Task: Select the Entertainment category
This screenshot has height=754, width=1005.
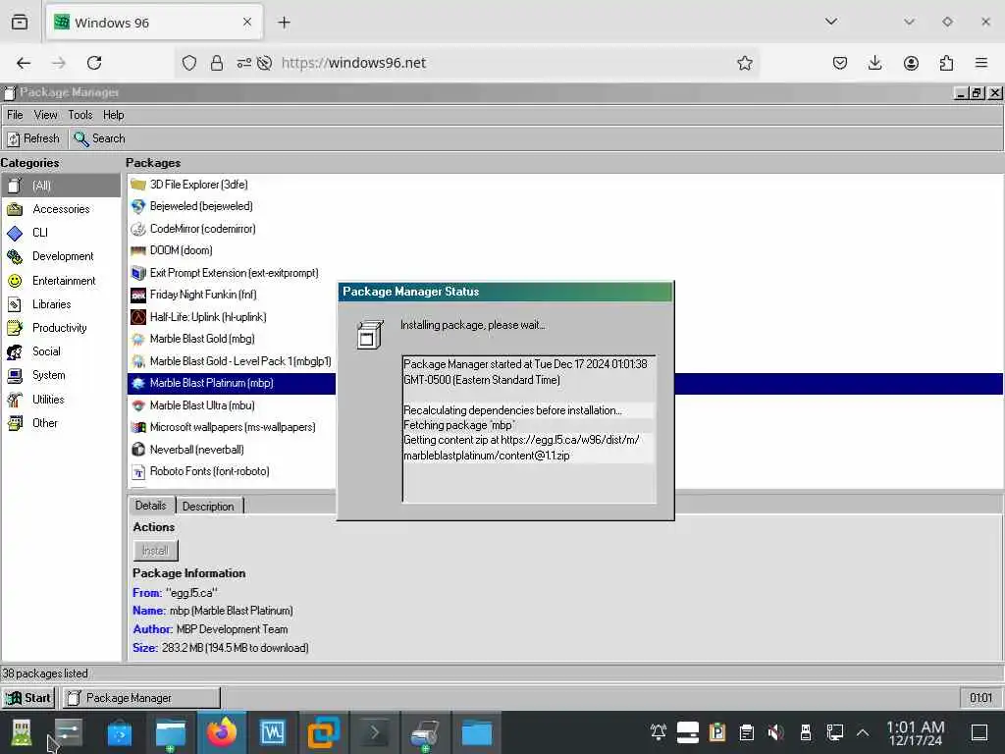Action: point(60,280)
